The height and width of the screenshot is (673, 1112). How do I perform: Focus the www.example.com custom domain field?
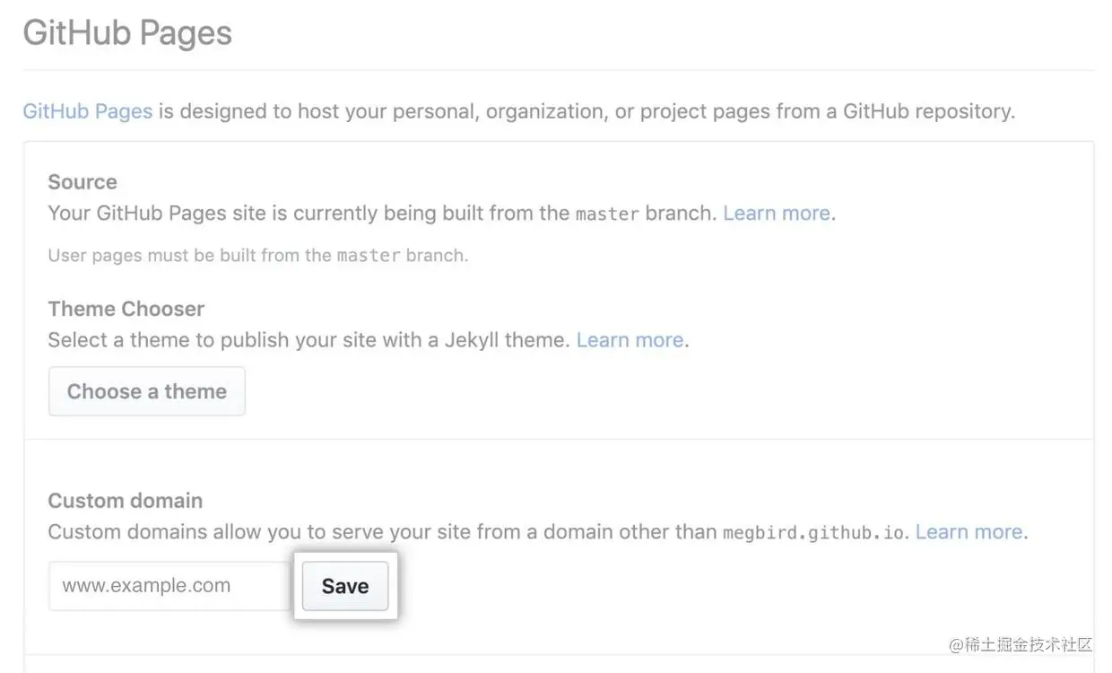point(170,586)
